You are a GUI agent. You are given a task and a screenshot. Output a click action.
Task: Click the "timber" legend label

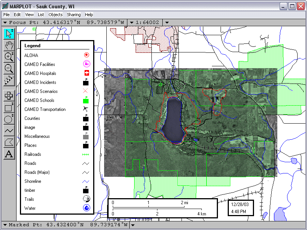[30, 190]
